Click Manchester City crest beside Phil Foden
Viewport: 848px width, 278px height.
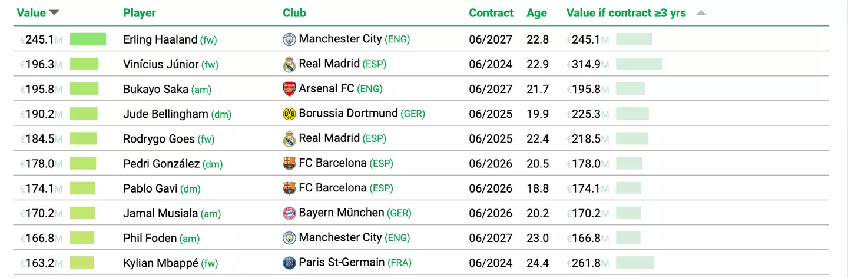(x=289, y=238)
